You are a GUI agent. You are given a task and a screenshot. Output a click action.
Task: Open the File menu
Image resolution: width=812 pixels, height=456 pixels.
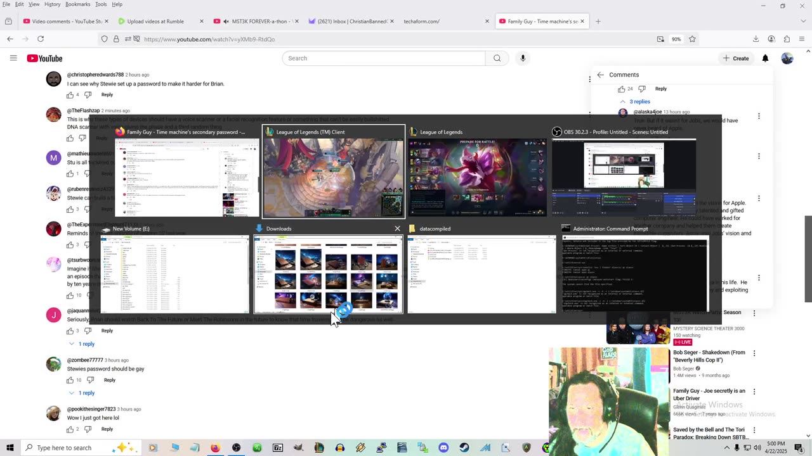[x=6, y=4]
